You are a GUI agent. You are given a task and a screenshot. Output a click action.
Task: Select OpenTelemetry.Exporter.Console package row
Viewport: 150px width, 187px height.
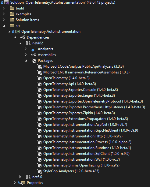pyautogui.click(x=81, y=90)
